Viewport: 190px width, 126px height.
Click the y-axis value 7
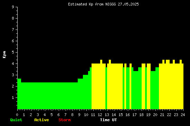click(x=13, y=30)
